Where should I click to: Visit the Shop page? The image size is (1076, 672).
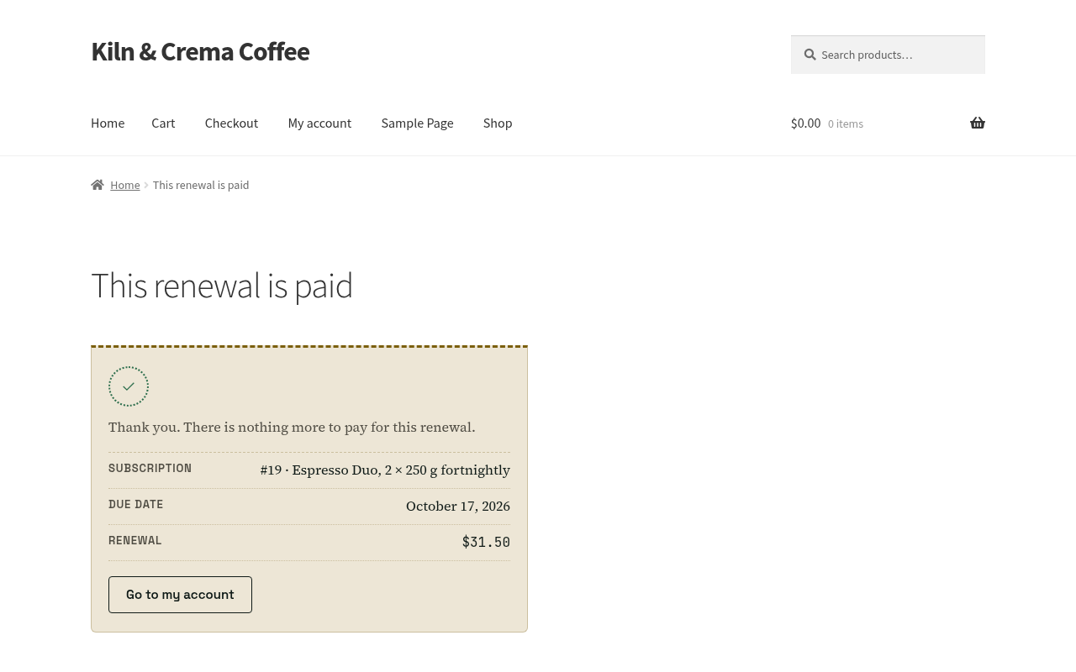point(497,123)
